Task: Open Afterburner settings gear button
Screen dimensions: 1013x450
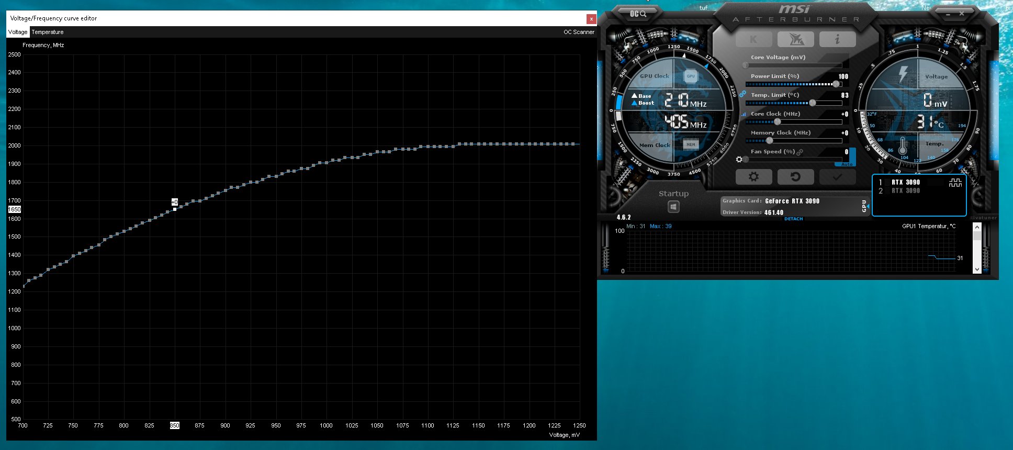Action: [x=753, y=177]
